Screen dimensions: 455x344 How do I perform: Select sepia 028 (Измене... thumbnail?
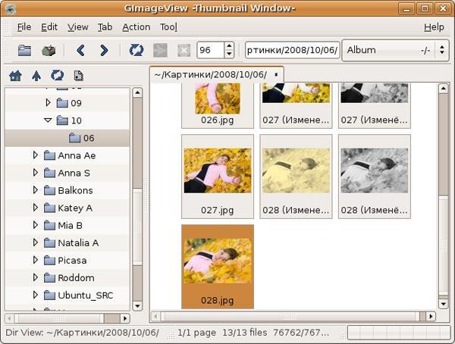[296, 177]
